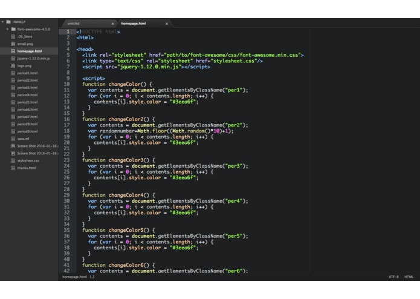Click the period1.html file icon
420x299 pixels.
(13, 73)
